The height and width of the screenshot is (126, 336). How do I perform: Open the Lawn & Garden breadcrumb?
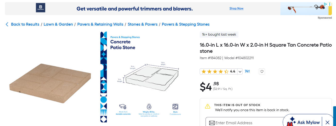pyautogui.click(x=58, y=24)
